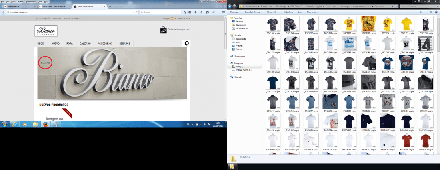This screenshot has height=170, width=440.
Task: Click the shopping bag cart icon
Action: click(x=163, y=30)
